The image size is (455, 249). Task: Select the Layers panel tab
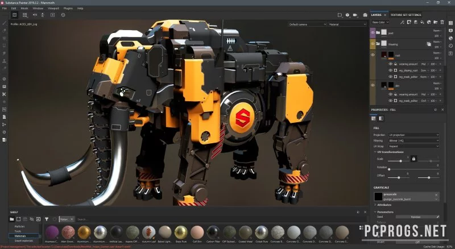tap(376, 15)
